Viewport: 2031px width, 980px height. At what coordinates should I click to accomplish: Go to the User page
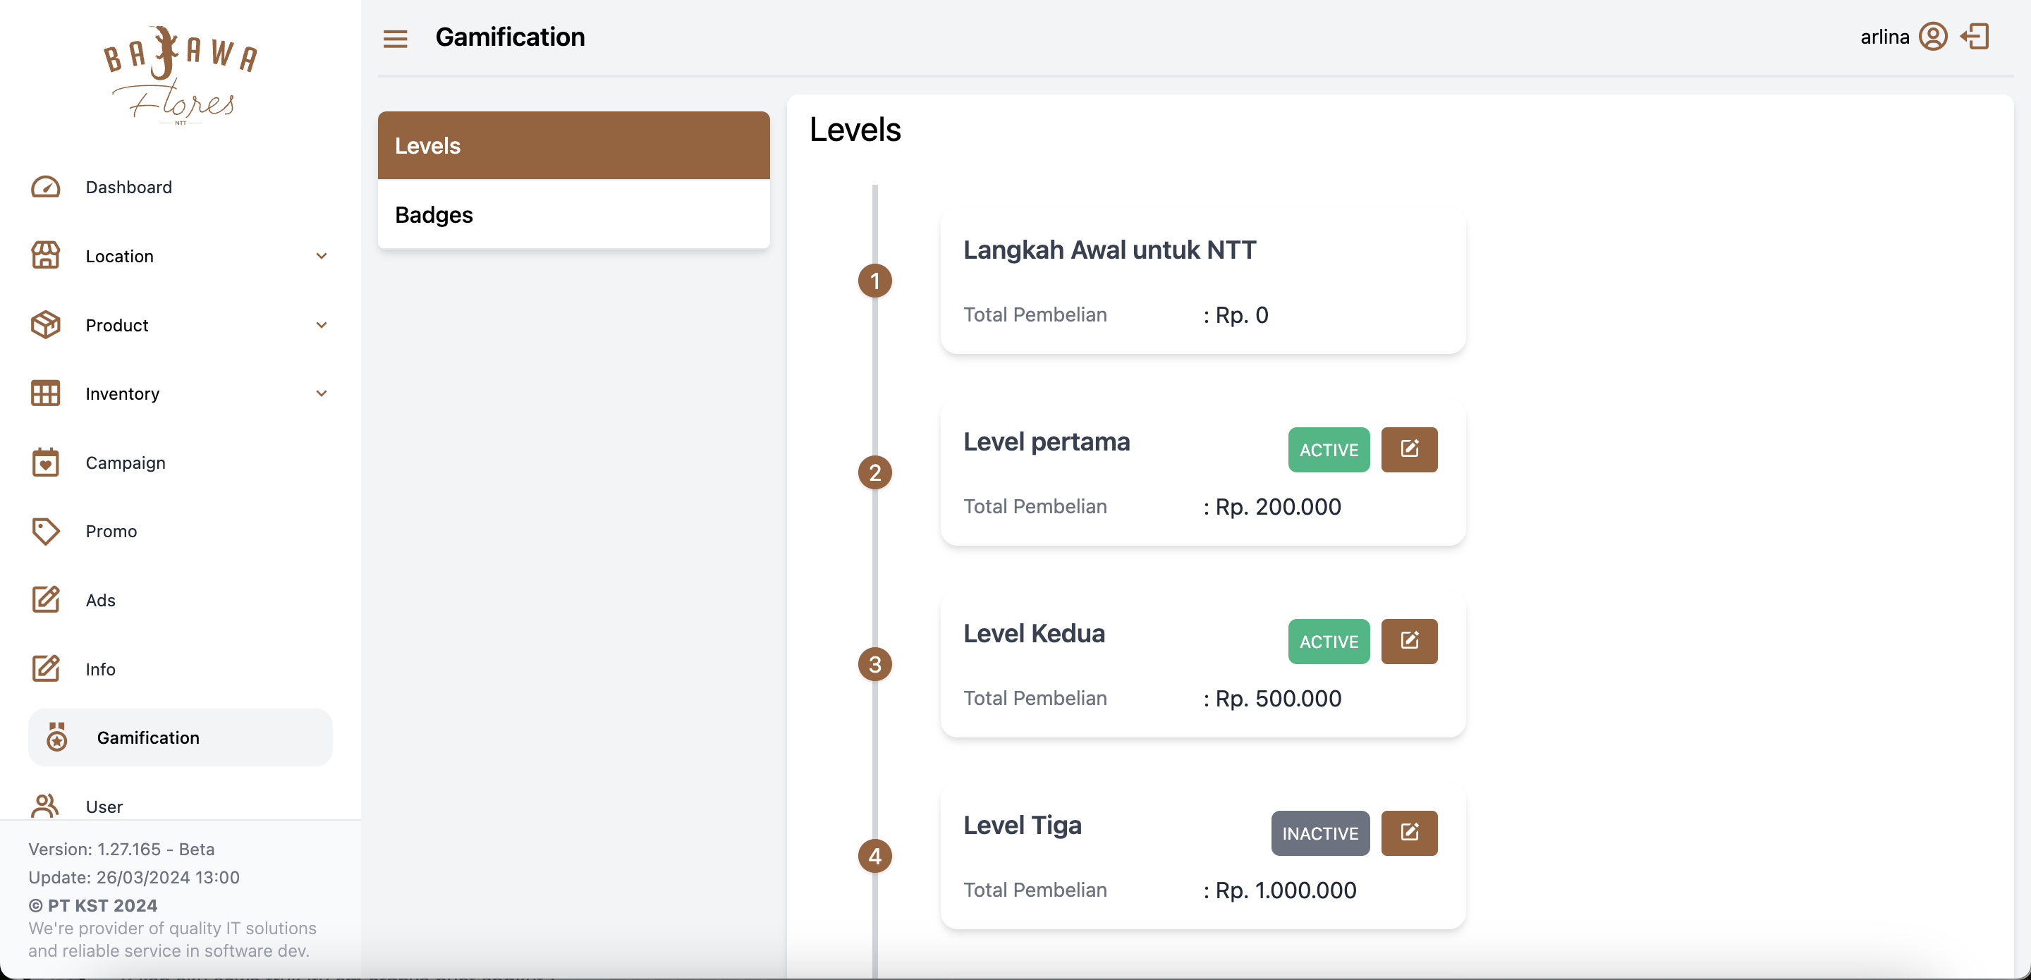tap(103, 806)
